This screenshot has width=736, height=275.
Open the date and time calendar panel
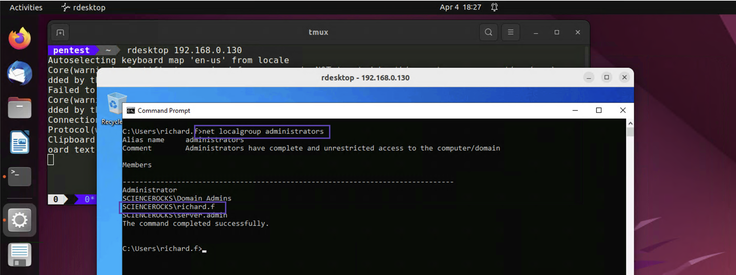click(x=460, y=7)
